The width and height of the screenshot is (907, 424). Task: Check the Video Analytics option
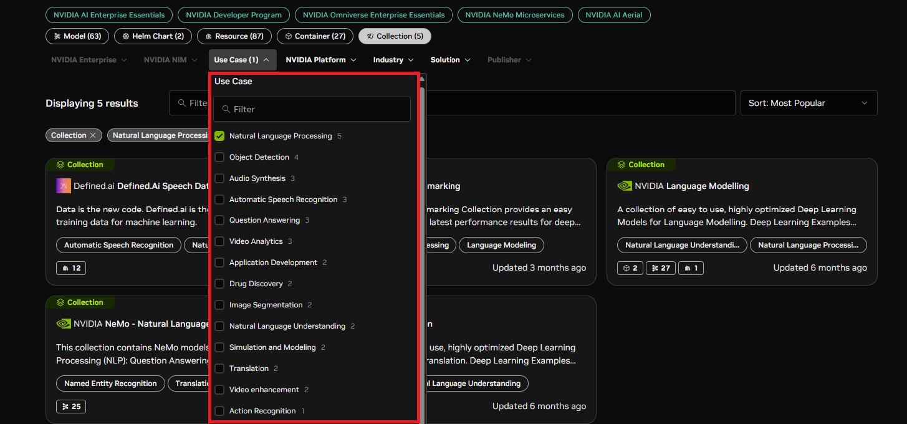pos(219,241)
